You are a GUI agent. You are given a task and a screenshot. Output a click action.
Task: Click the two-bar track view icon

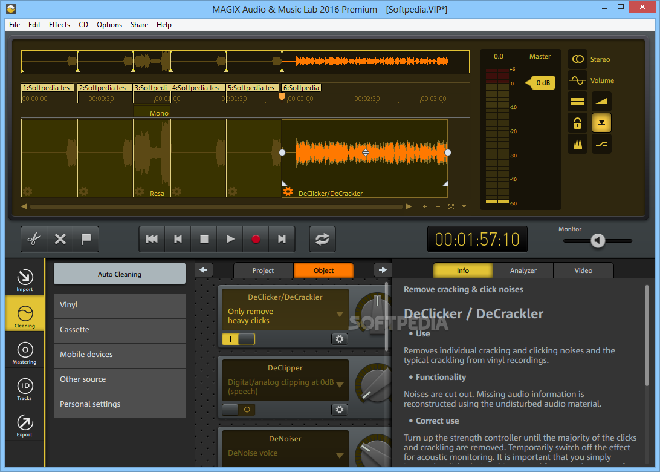578,102
